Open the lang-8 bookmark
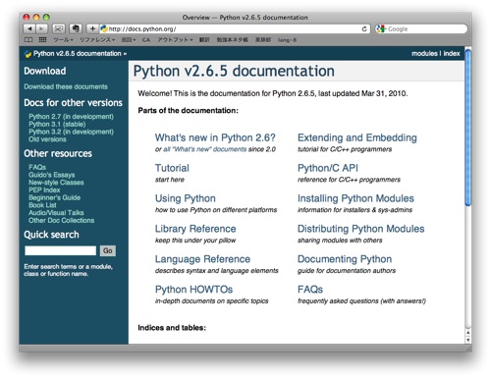The height and width of the screenshot is (378, 491). (287, 40)
